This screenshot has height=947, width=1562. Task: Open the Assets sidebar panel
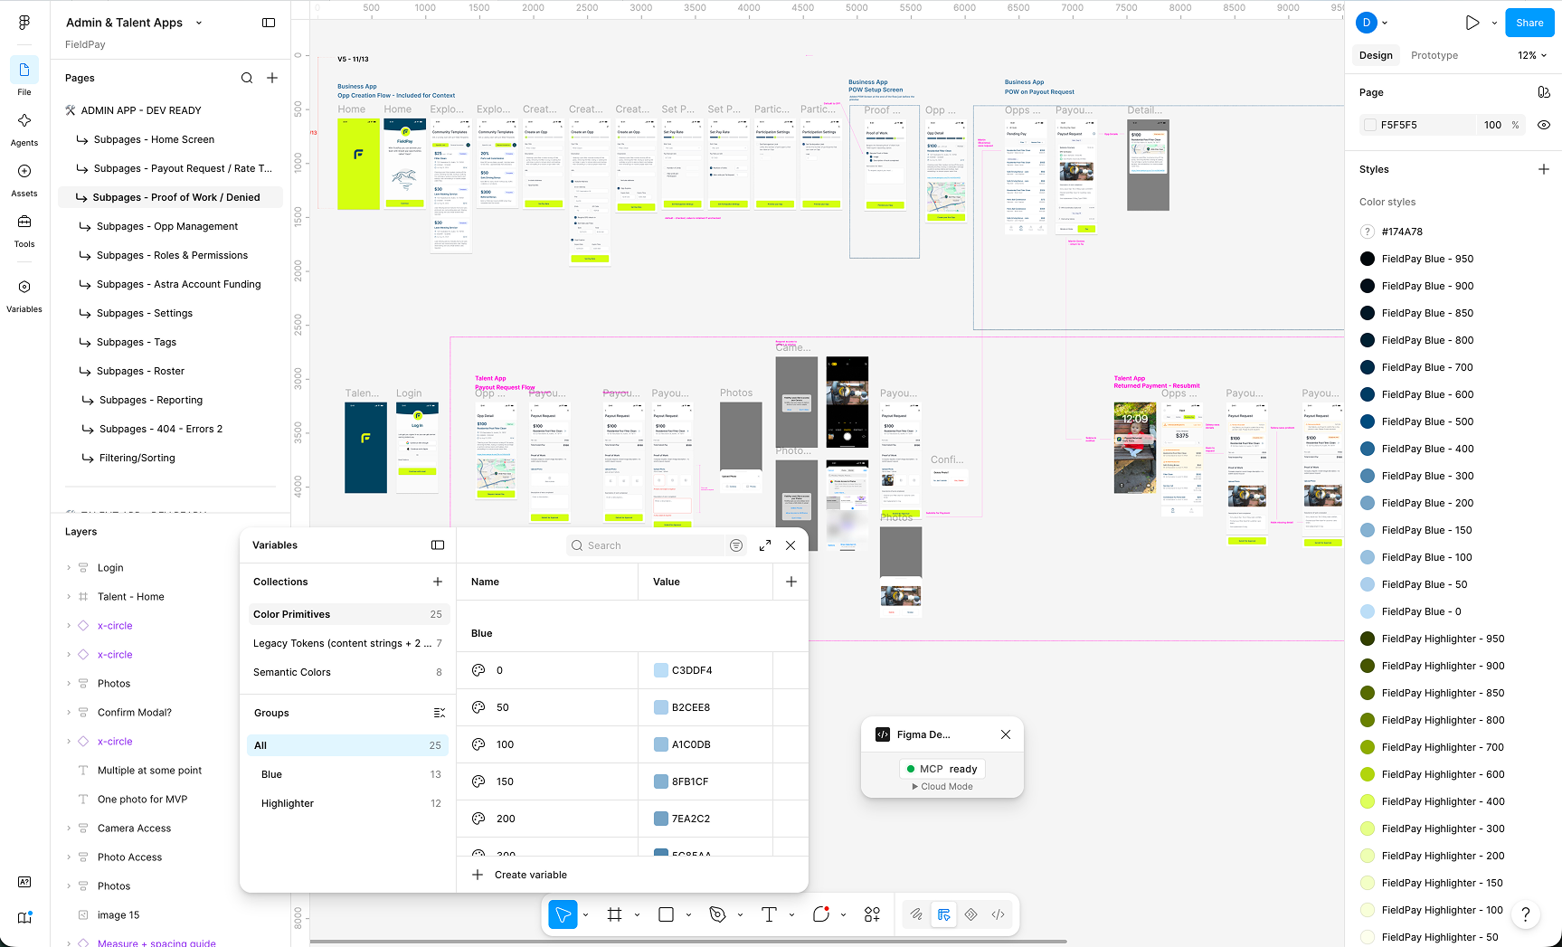24,179
